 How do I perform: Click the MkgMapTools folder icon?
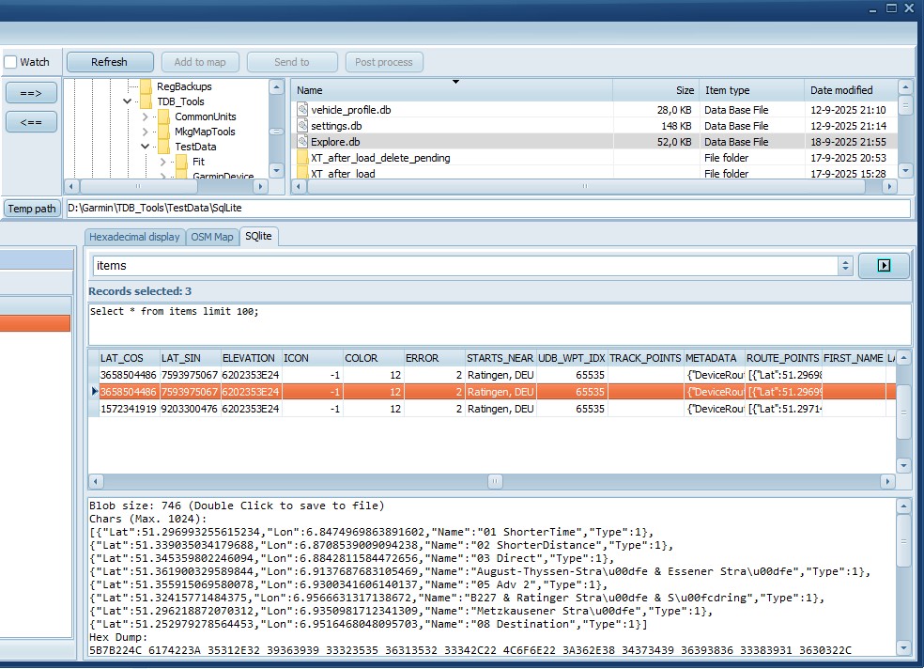pyautogui.click(x=163, y=132)
